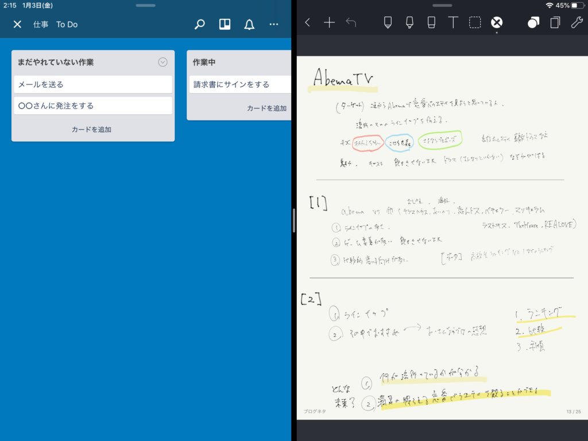Image resolution: width=588 pixels, height=441 pixels.
Task: Add a card to まだやれていない作業 list
Action: pyautogui.click(x=91, y=129)
